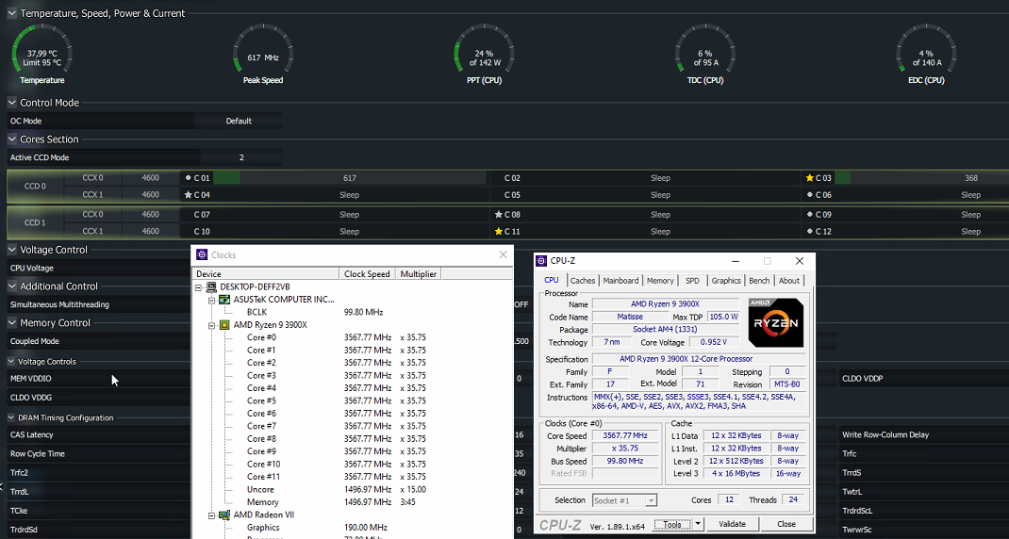
Task: Click the OC Mode Default value
Action: pyautogui.click(x=239, y=121)
